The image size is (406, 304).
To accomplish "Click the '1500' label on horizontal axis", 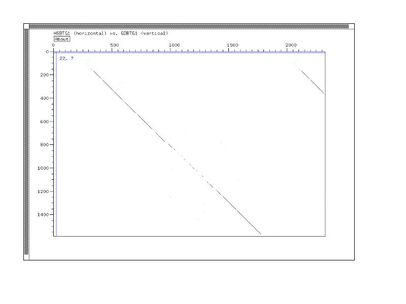I will [232, 45].
